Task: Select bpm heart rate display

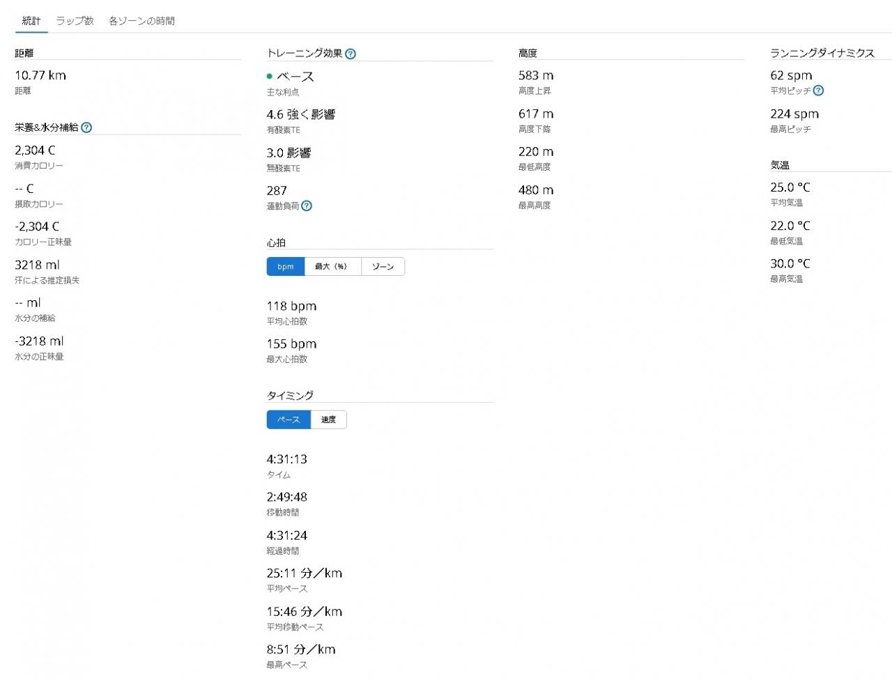Action: point(286,267)
